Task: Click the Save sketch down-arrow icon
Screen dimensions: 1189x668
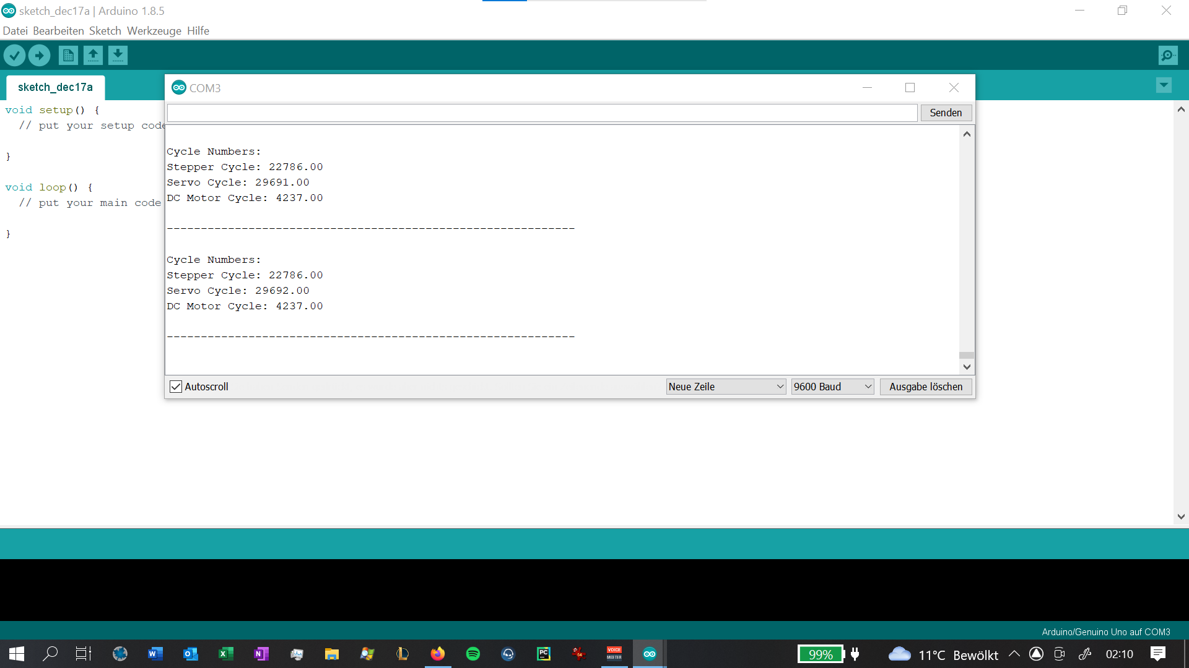Action: pyautogui.click(x=118, y=56)
